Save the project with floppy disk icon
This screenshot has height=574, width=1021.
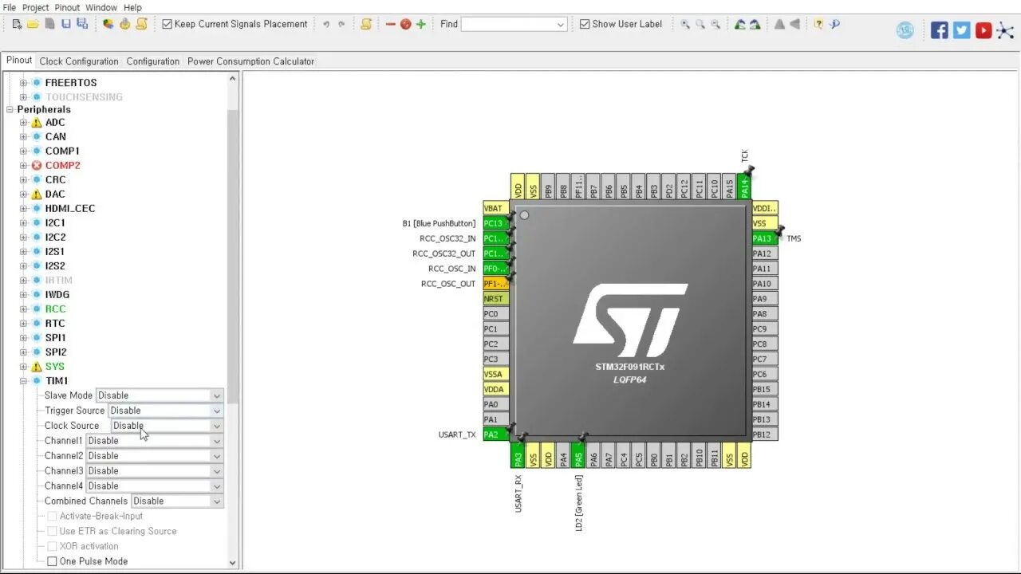(x=66, y=24)
